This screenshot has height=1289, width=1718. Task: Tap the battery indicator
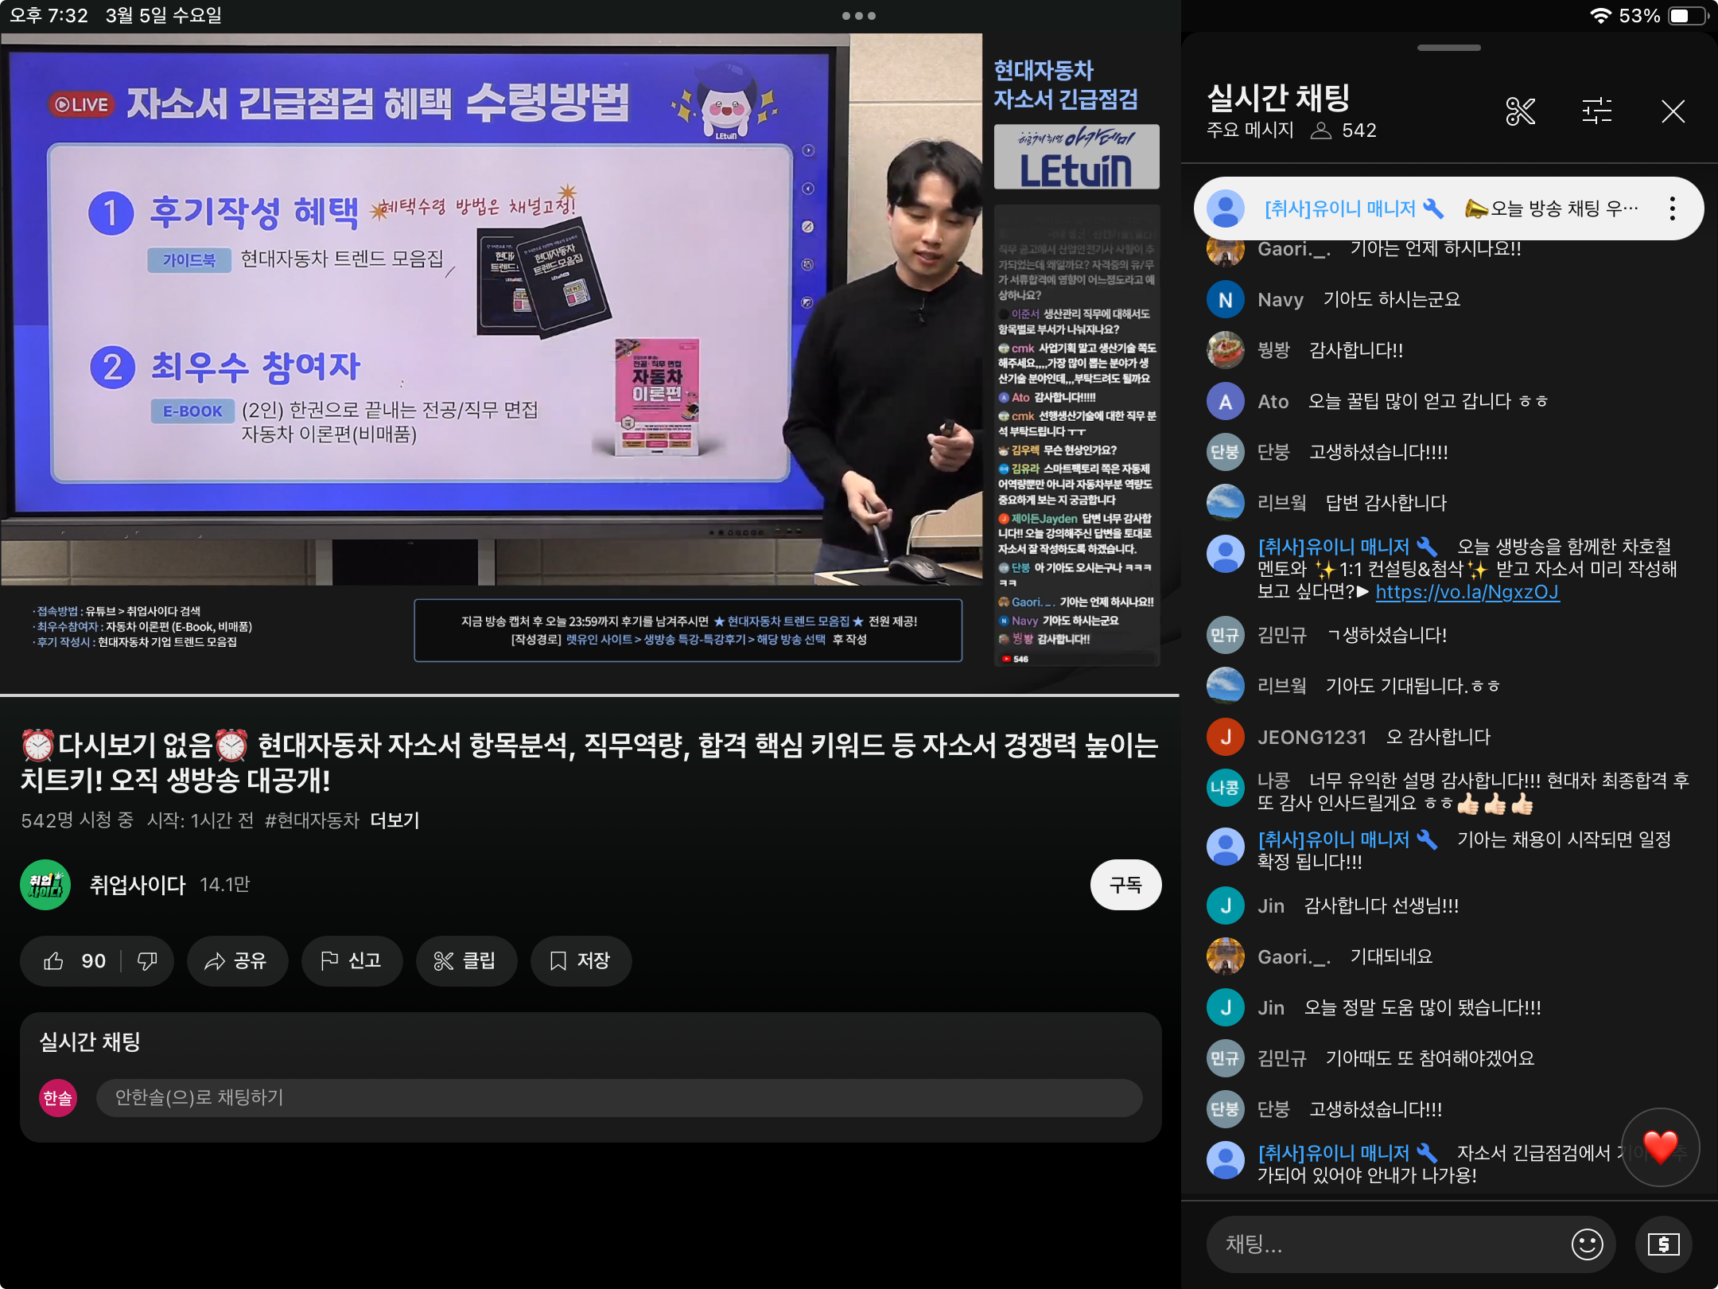pyautogui.click(x=1688, y=16)
